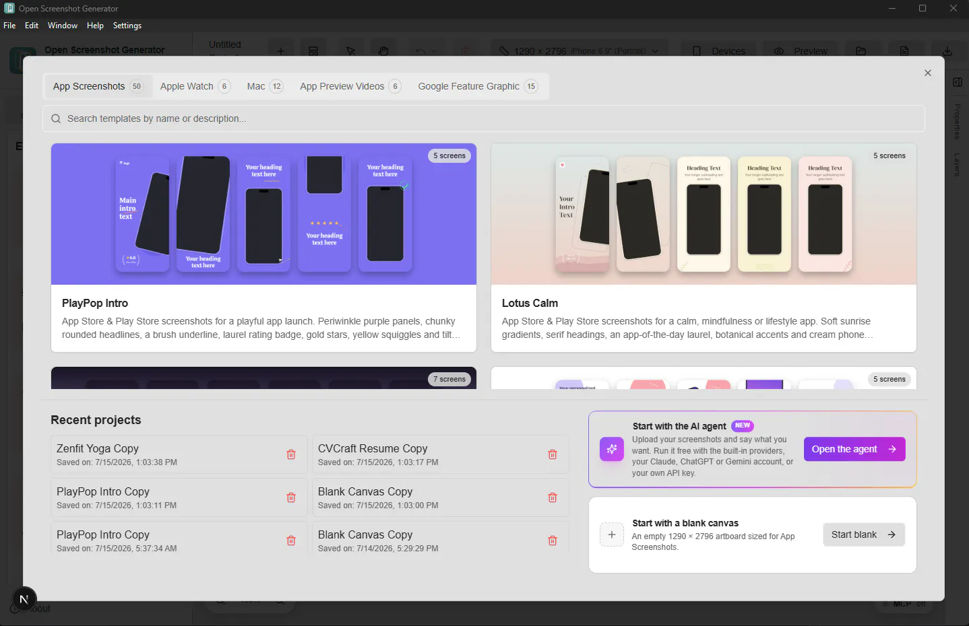Click the Untitled project name in toolbar
The height and width of the screenshot is (626, 969).
pos(224,44)
